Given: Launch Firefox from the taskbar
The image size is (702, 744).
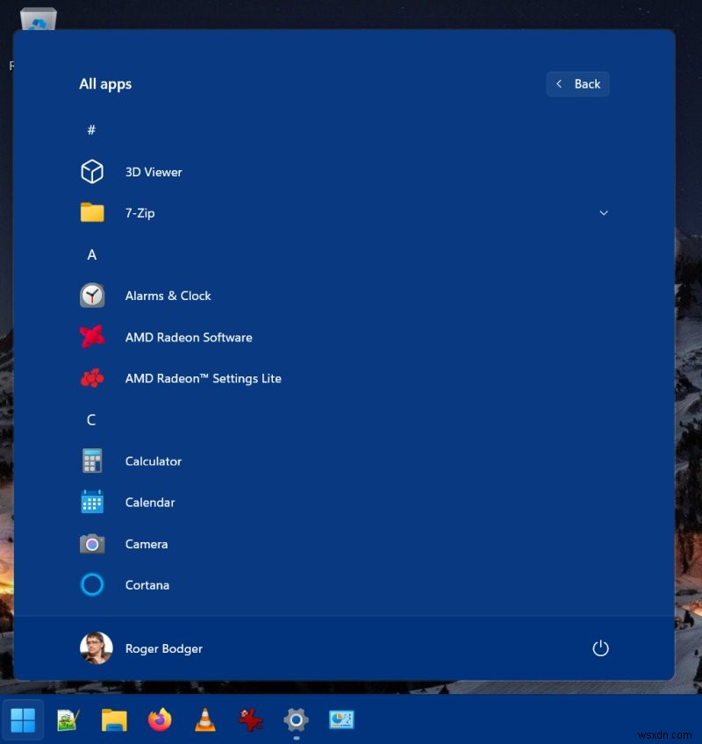Looking at the screenshot, I should tap(159, 720).
